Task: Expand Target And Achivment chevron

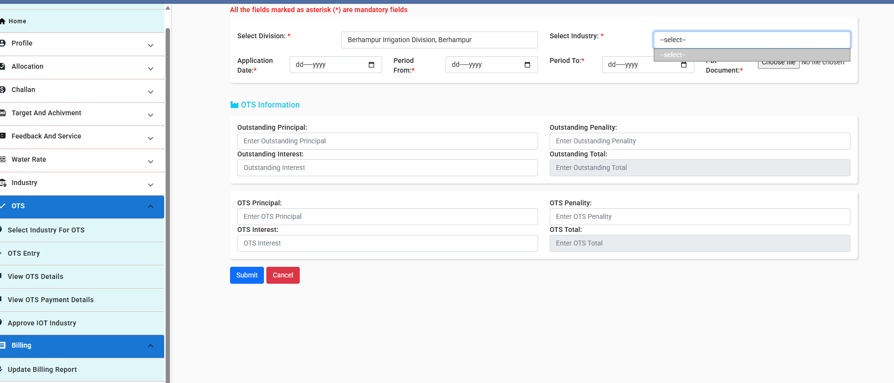Action: click(151, 115)
